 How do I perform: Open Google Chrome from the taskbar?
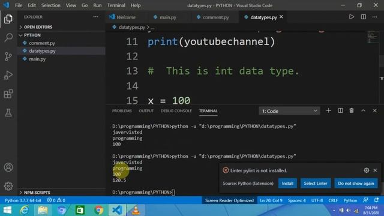click(x=98, y=210)
